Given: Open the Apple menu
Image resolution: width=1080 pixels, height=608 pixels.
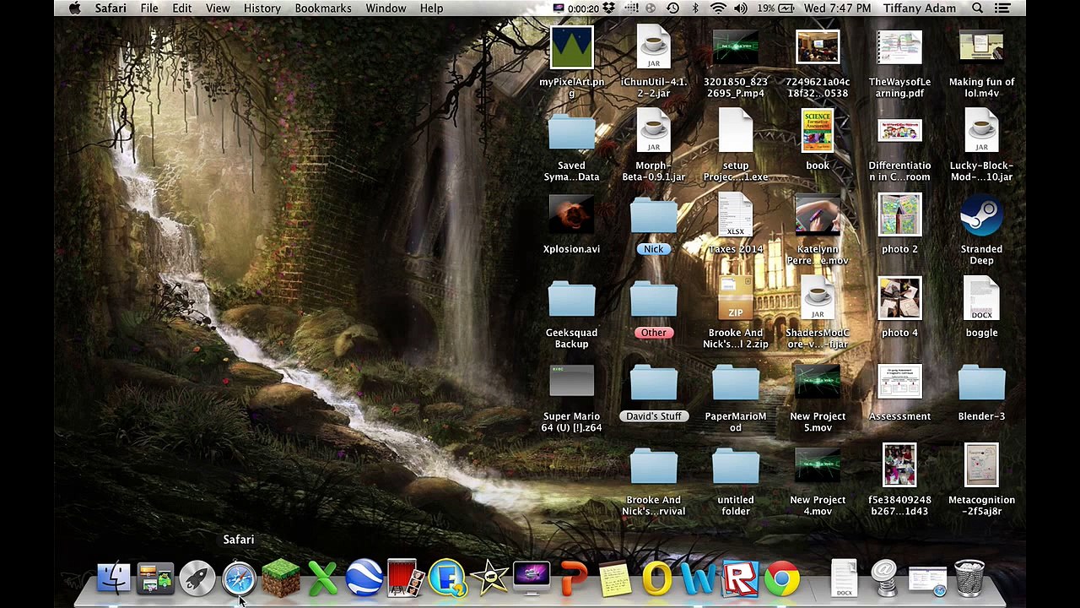Looking at the screenshot, I should click(x=74, y=8).
